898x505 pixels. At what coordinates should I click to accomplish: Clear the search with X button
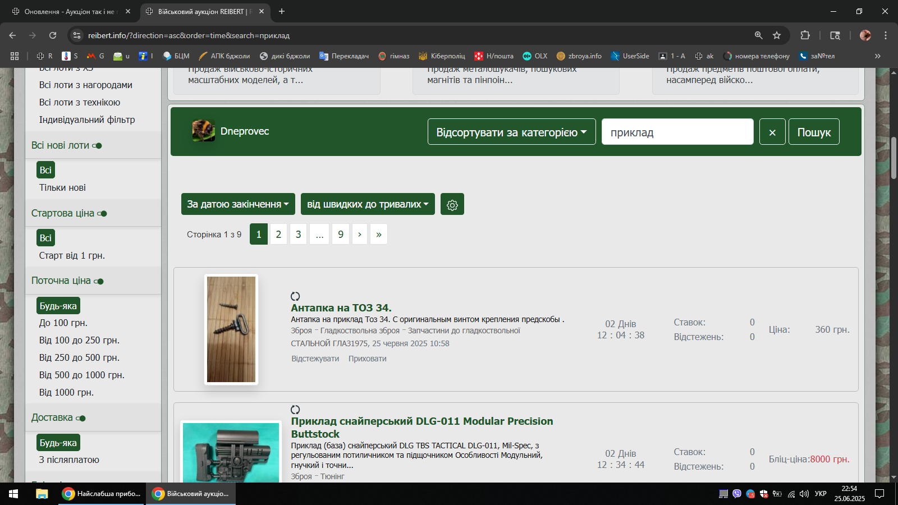772,132
